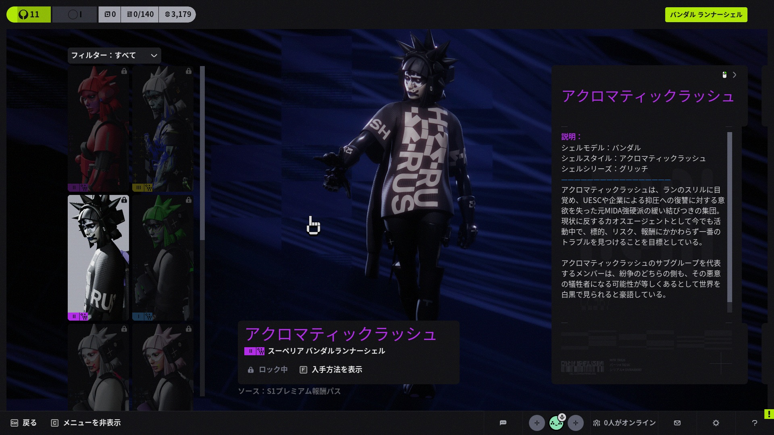Click 戻る back button
Viewport: 774px width, 435px height.
(24, 423)
